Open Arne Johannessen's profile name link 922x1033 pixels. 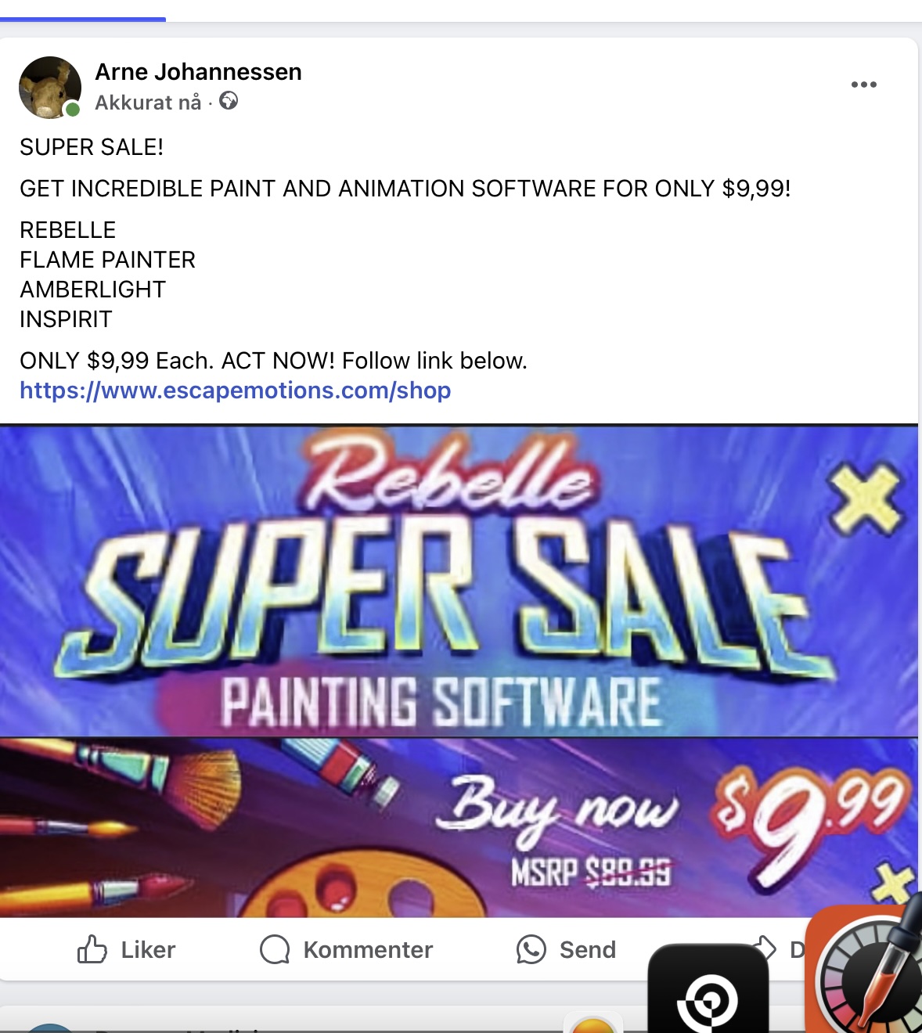click(x=198, y=72)
